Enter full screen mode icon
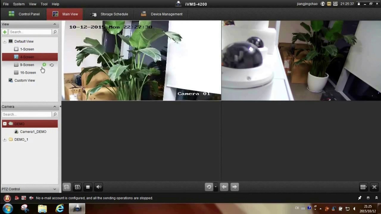The width and height of the screenshot is (381, 214). (374, 187)
